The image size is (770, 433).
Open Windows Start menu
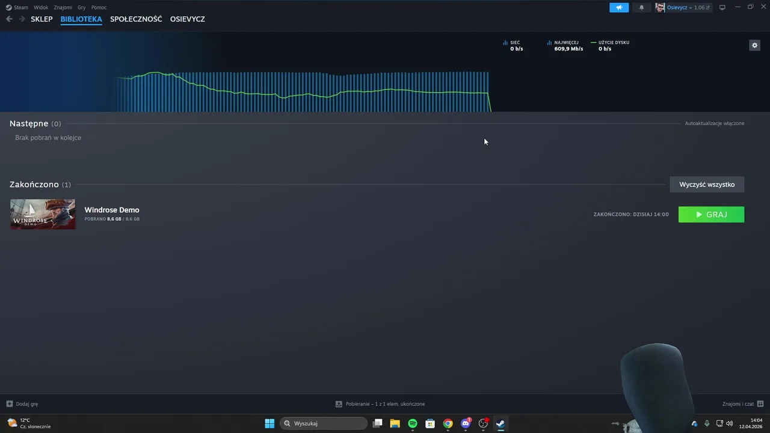[x=269, y=423]
